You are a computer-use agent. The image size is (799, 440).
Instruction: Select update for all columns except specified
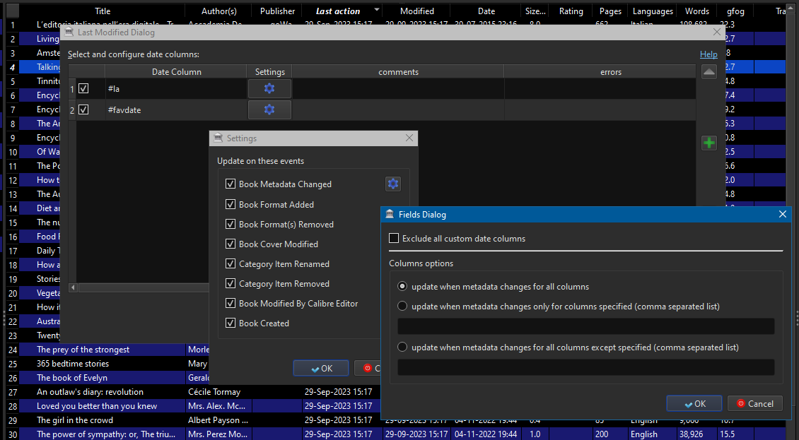pyautogui.click(x=402, y=347)
